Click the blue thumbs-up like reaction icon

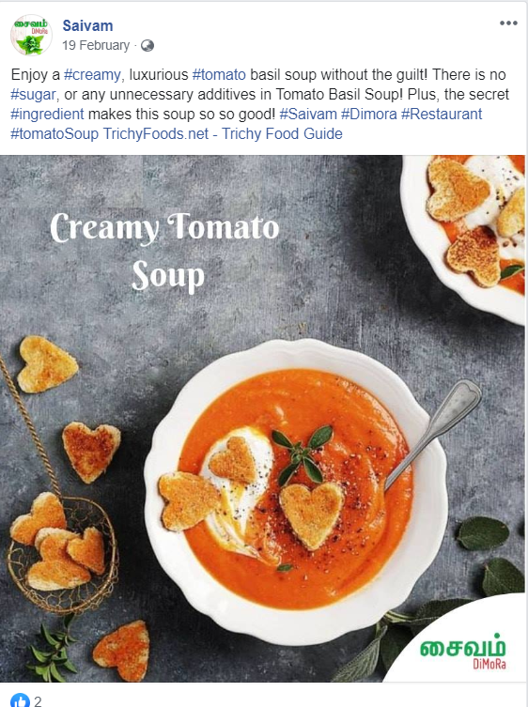[20, 700]
